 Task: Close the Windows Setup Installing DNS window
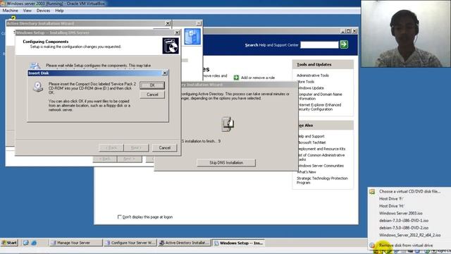(x=177, y=33)
